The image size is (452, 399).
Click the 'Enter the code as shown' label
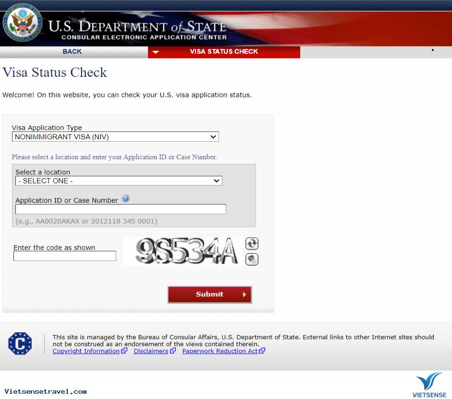(54, 247)
